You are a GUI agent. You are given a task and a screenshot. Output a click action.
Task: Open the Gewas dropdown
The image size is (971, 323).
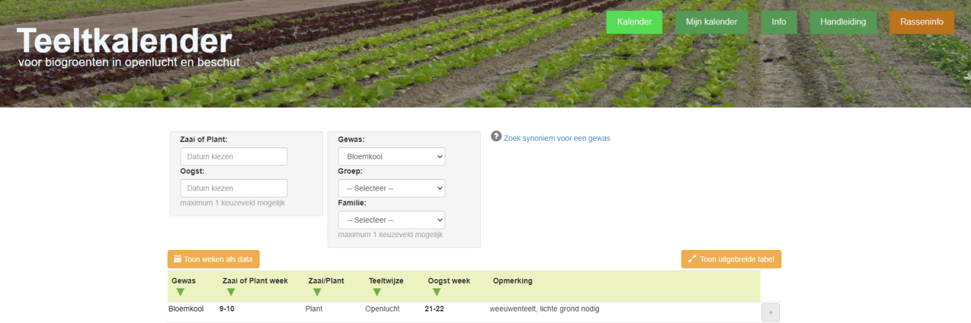(x=391, y=156)
